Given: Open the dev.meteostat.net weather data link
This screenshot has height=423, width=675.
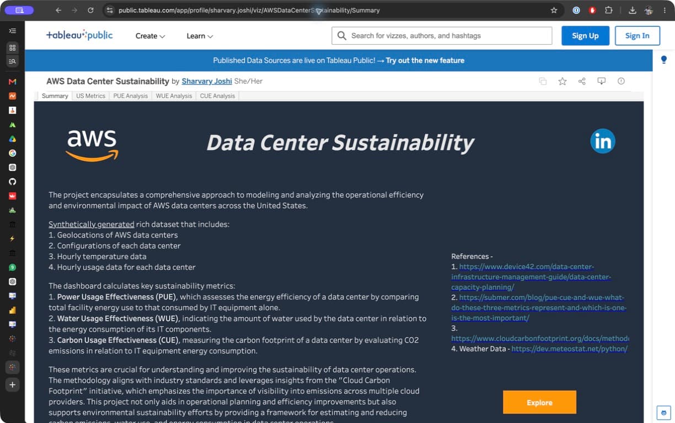Looking at the screenshot, I should tap(569, 349).
